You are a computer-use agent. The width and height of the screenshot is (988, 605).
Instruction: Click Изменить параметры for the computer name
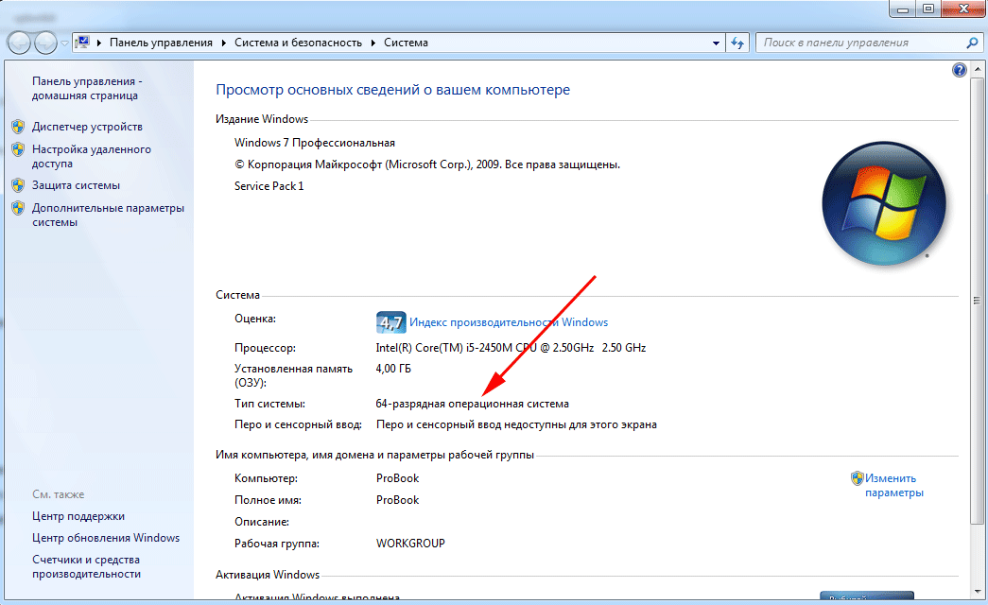pos(893,485)
